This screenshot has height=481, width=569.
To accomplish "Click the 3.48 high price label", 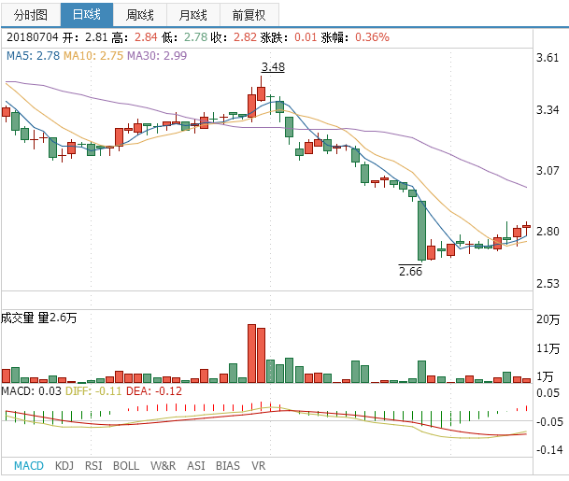I will (273, 66).
